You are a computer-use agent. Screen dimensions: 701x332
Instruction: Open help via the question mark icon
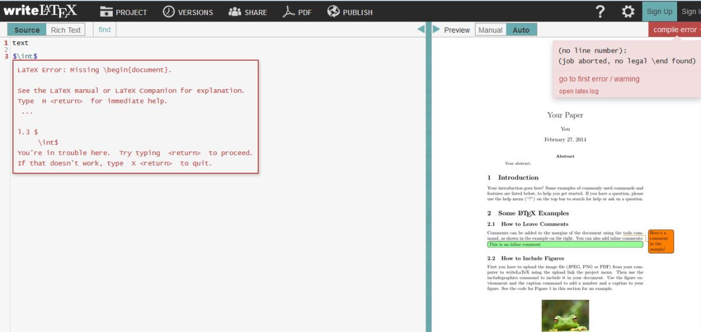click(x=600, y=12)
